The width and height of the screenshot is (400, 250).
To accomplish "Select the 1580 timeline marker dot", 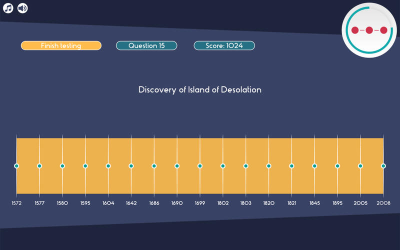I will click(x=62, y=166).
